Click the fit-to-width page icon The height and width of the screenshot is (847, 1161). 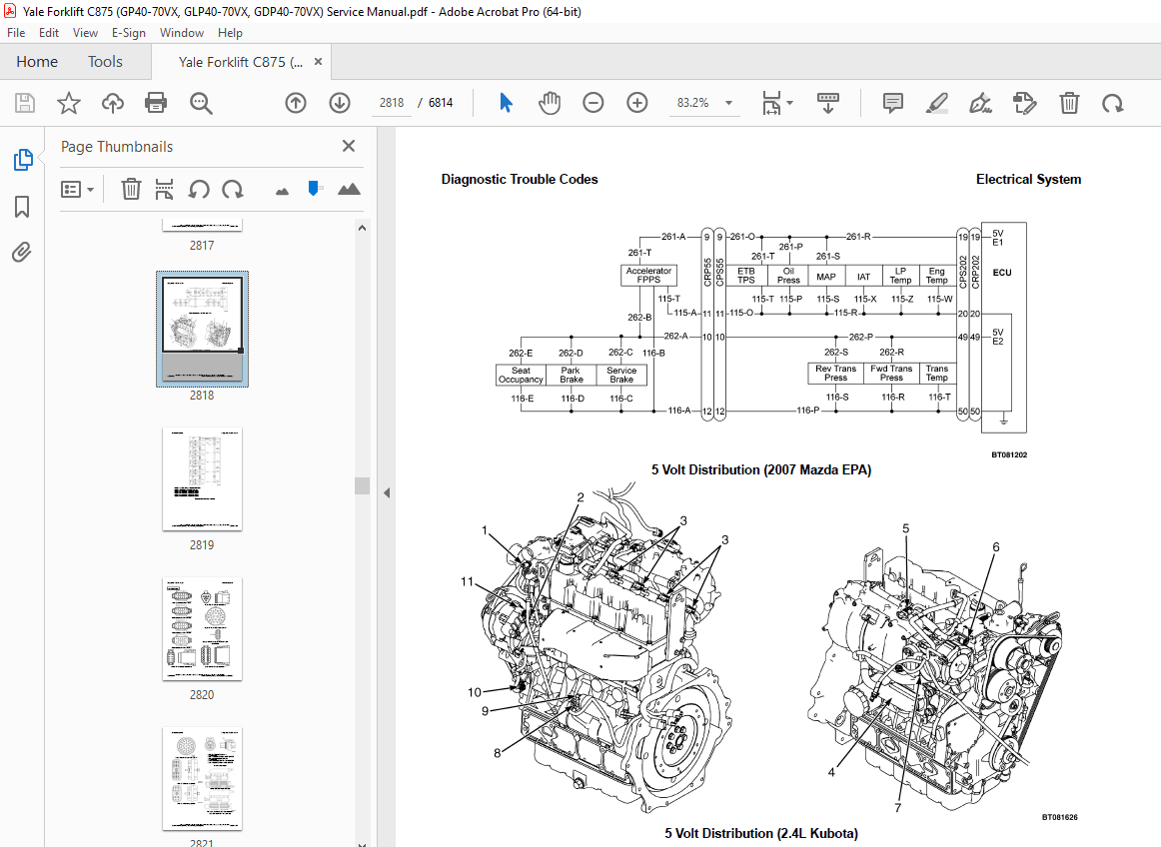(771, 103)
